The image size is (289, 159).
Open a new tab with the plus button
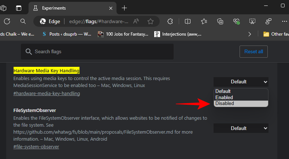tap(124, 8)
